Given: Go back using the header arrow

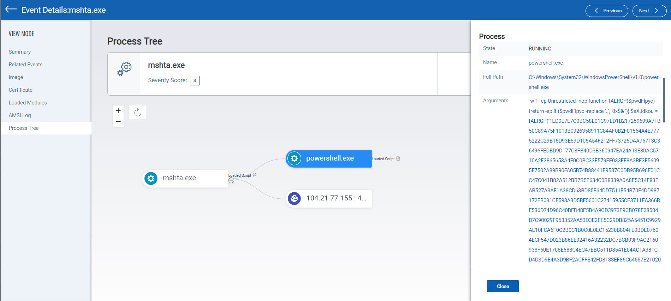Looking at the screenshot, I should [11, 10].
